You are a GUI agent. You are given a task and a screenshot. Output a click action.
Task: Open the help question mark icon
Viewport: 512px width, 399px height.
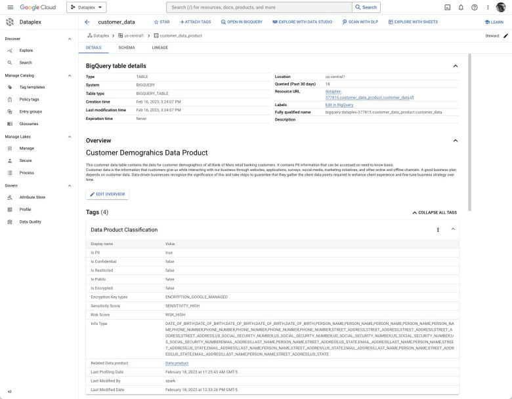click(x=474, y=7)
